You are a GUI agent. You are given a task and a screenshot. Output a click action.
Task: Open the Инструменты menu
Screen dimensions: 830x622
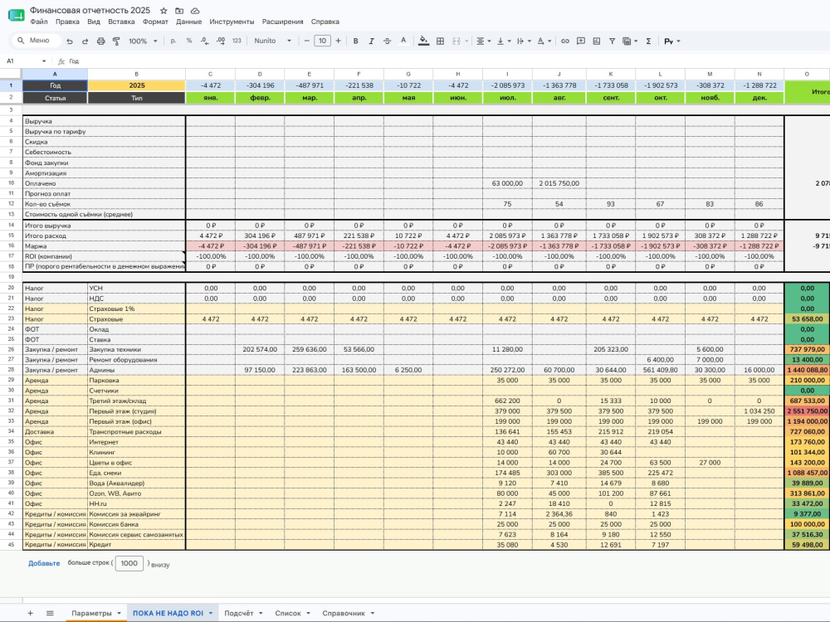232,22
